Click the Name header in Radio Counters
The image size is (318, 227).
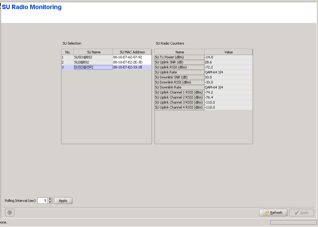tap(180, 52)
